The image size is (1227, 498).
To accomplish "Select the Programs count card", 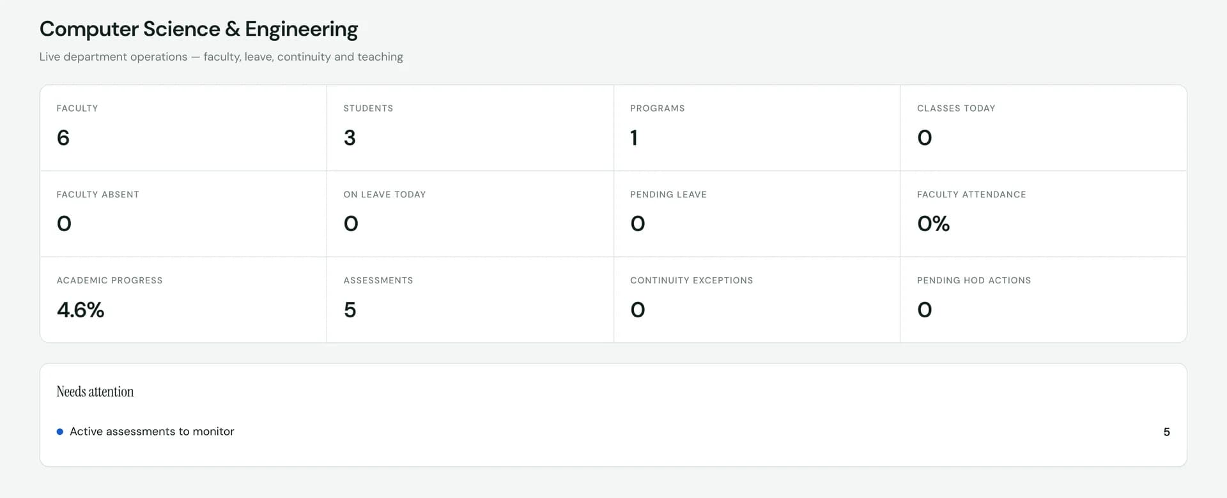I will (757, 128).
